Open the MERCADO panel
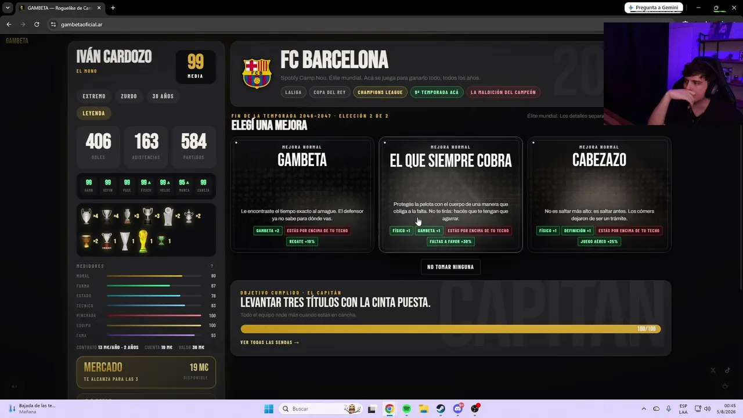The height and width of the screenshot is (418, 743). (x=146, y=372)
